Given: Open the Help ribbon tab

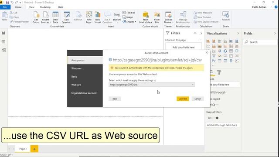Looking at the screenshot, I should tap(61, 7).
